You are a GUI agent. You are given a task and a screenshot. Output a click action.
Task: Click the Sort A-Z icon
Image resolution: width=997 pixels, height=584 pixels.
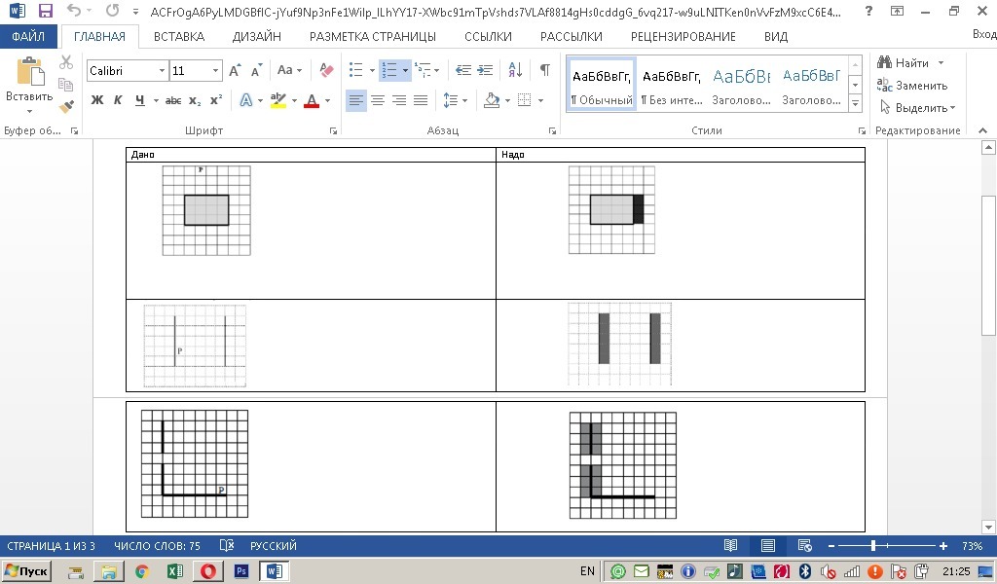515,70
